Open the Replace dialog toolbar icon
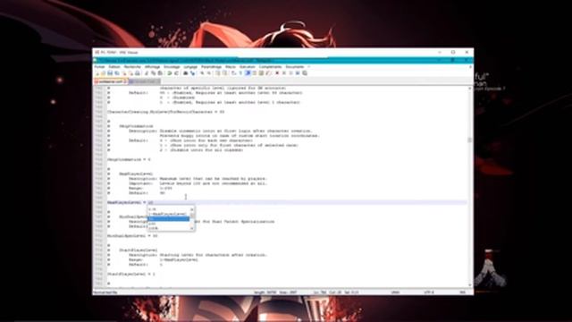Viewport: 572px width, 322px height. [x=193, y=73]
